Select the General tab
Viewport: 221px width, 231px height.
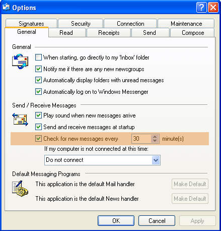tap(27, 32)
